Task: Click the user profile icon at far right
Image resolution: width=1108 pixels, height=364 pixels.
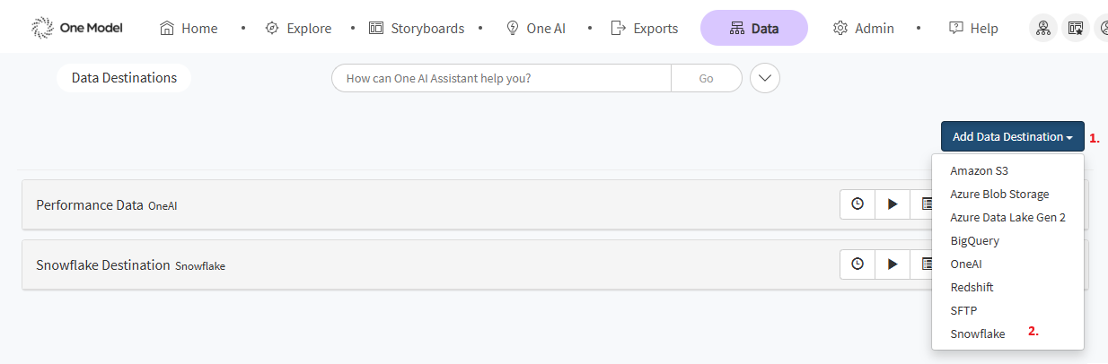Action: click(1102, 28)
